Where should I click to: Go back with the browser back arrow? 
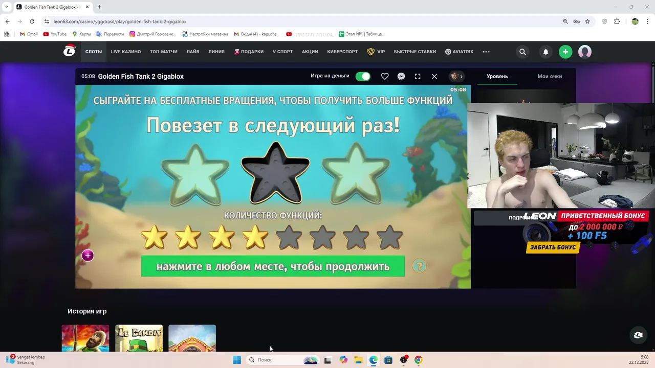click(7, 21)
